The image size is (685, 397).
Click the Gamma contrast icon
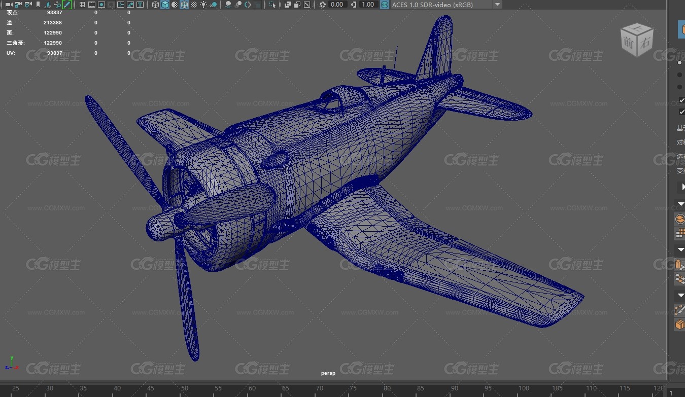[x=353, y=5]
